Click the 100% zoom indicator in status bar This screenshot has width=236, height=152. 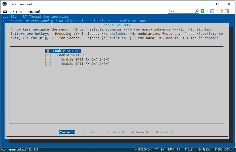coord(227,149)
